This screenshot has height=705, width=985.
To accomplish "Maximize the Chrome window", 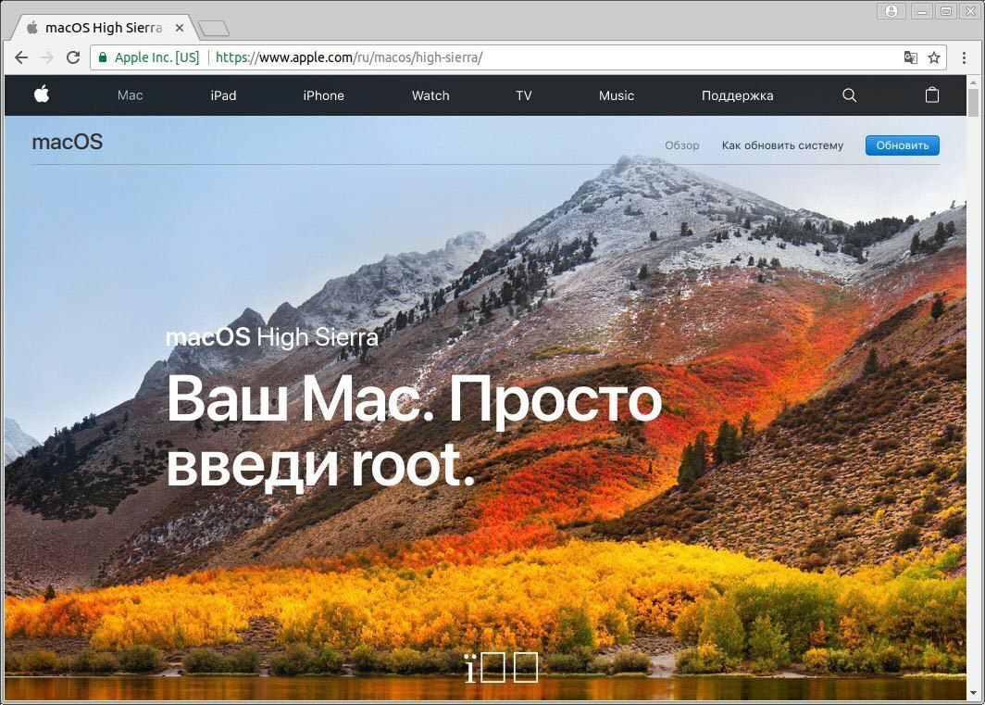I will [x=946, y=11].
